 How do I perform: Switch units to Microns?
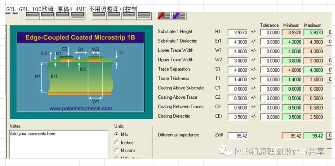pos(117,150)
